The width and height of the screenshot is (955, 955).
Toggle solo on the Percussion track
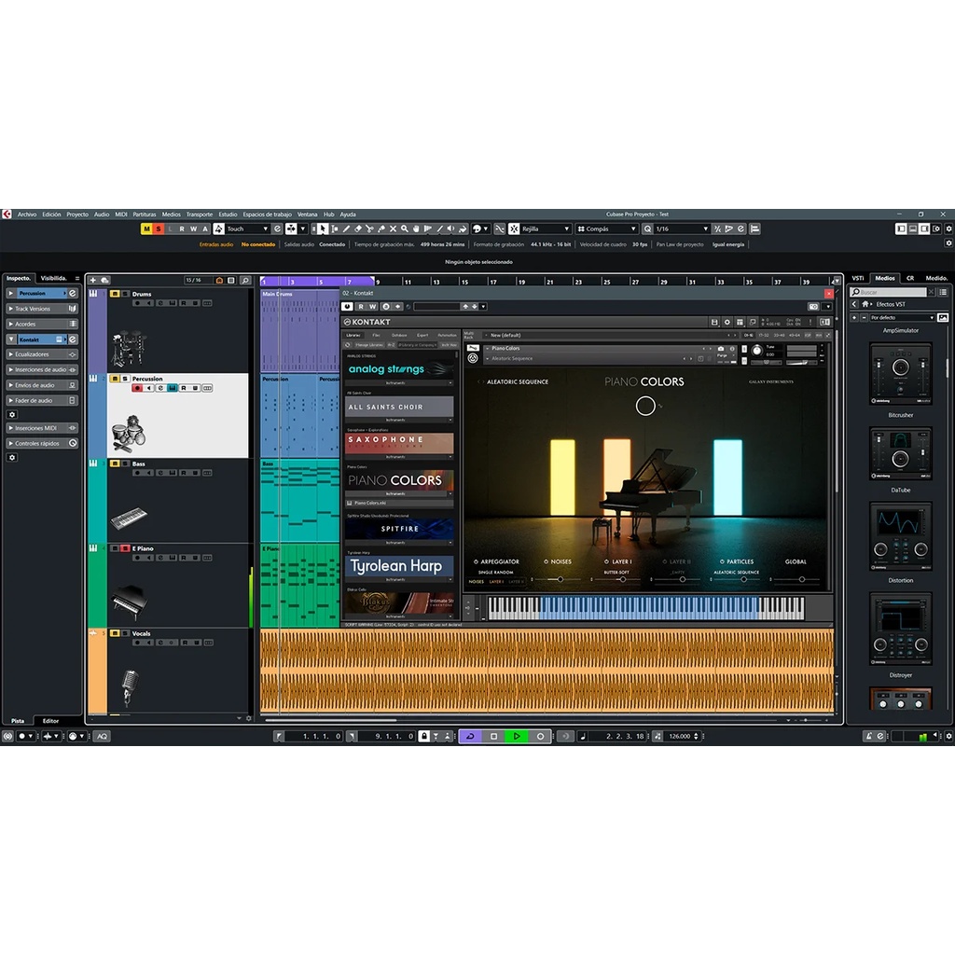click(x=125, y=379)
